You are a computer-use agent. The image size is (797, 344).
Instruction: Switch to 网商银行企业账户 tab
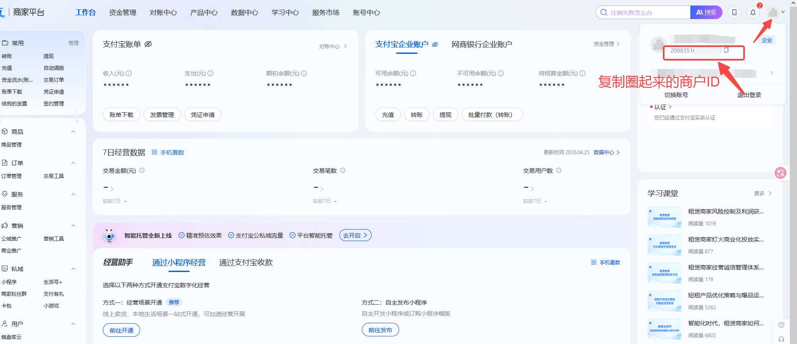(x=482, y=44)
